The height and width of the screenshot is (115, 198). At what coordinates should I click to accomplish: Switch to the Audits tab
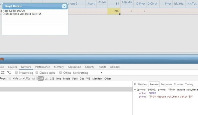click(102, 67)
